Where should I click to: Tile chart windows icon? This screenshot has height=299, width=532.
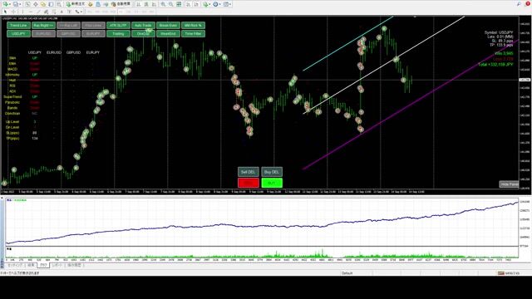179,4
